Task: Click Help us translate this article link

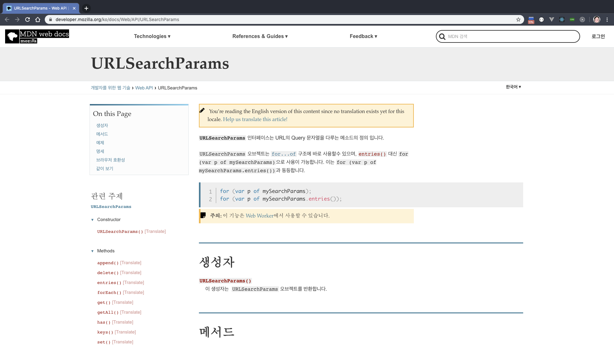Action: (255, 119)
